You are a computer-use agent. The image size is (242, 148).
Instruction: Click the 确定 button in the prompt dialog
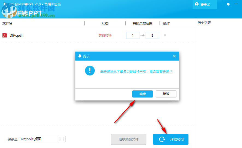point(143,94)
